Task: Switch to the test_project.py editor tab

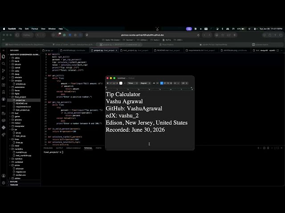Action: pyautogui.click(x=135, y=50)
